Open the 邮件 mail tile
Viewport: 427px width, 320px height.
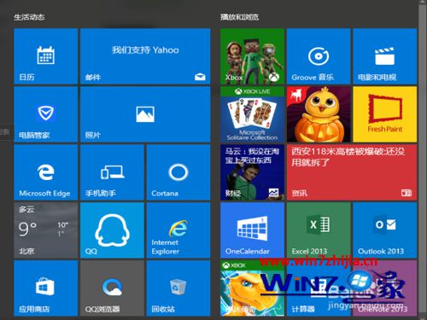click(145, 56)
